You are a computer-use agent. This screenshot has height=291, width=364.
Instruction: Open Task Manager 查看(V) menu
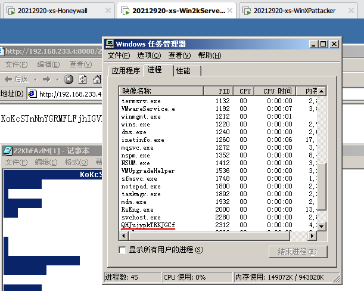(x=179, y=55)
